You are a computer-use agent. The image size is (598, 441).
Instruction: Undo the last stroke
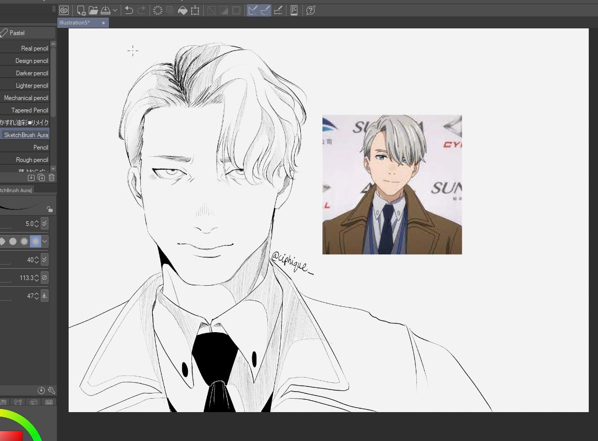pos(129,10)
